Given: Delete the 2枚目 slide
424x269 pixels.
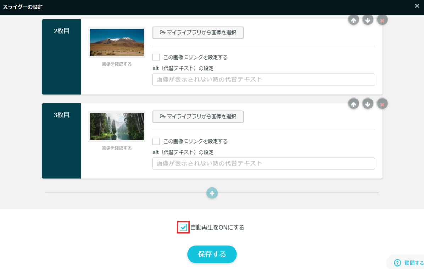Looking at the screenshot, I should coord(382,20).
